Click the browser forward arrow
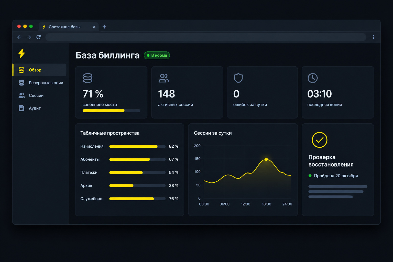 (x=29, y=37)
